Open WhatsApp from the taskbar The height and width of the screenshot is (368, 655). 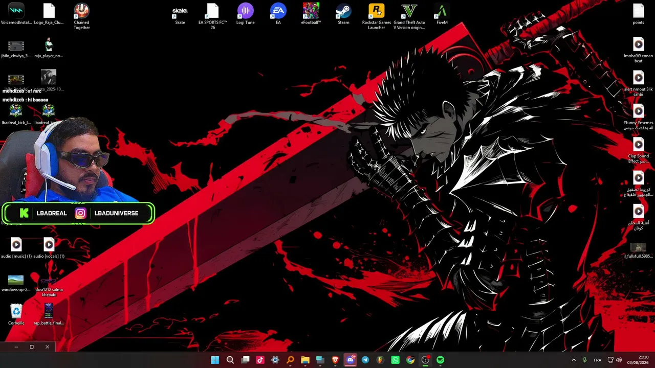coord(395,360)
